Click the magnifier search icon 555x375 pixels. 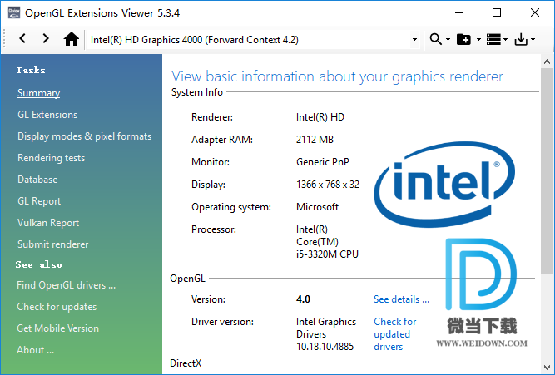coord(435,39)
